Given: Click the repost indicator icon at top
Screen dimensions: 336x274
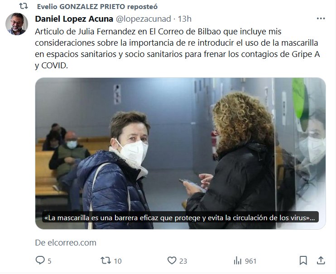Looking at the screenshot, I should click(24, 6).
